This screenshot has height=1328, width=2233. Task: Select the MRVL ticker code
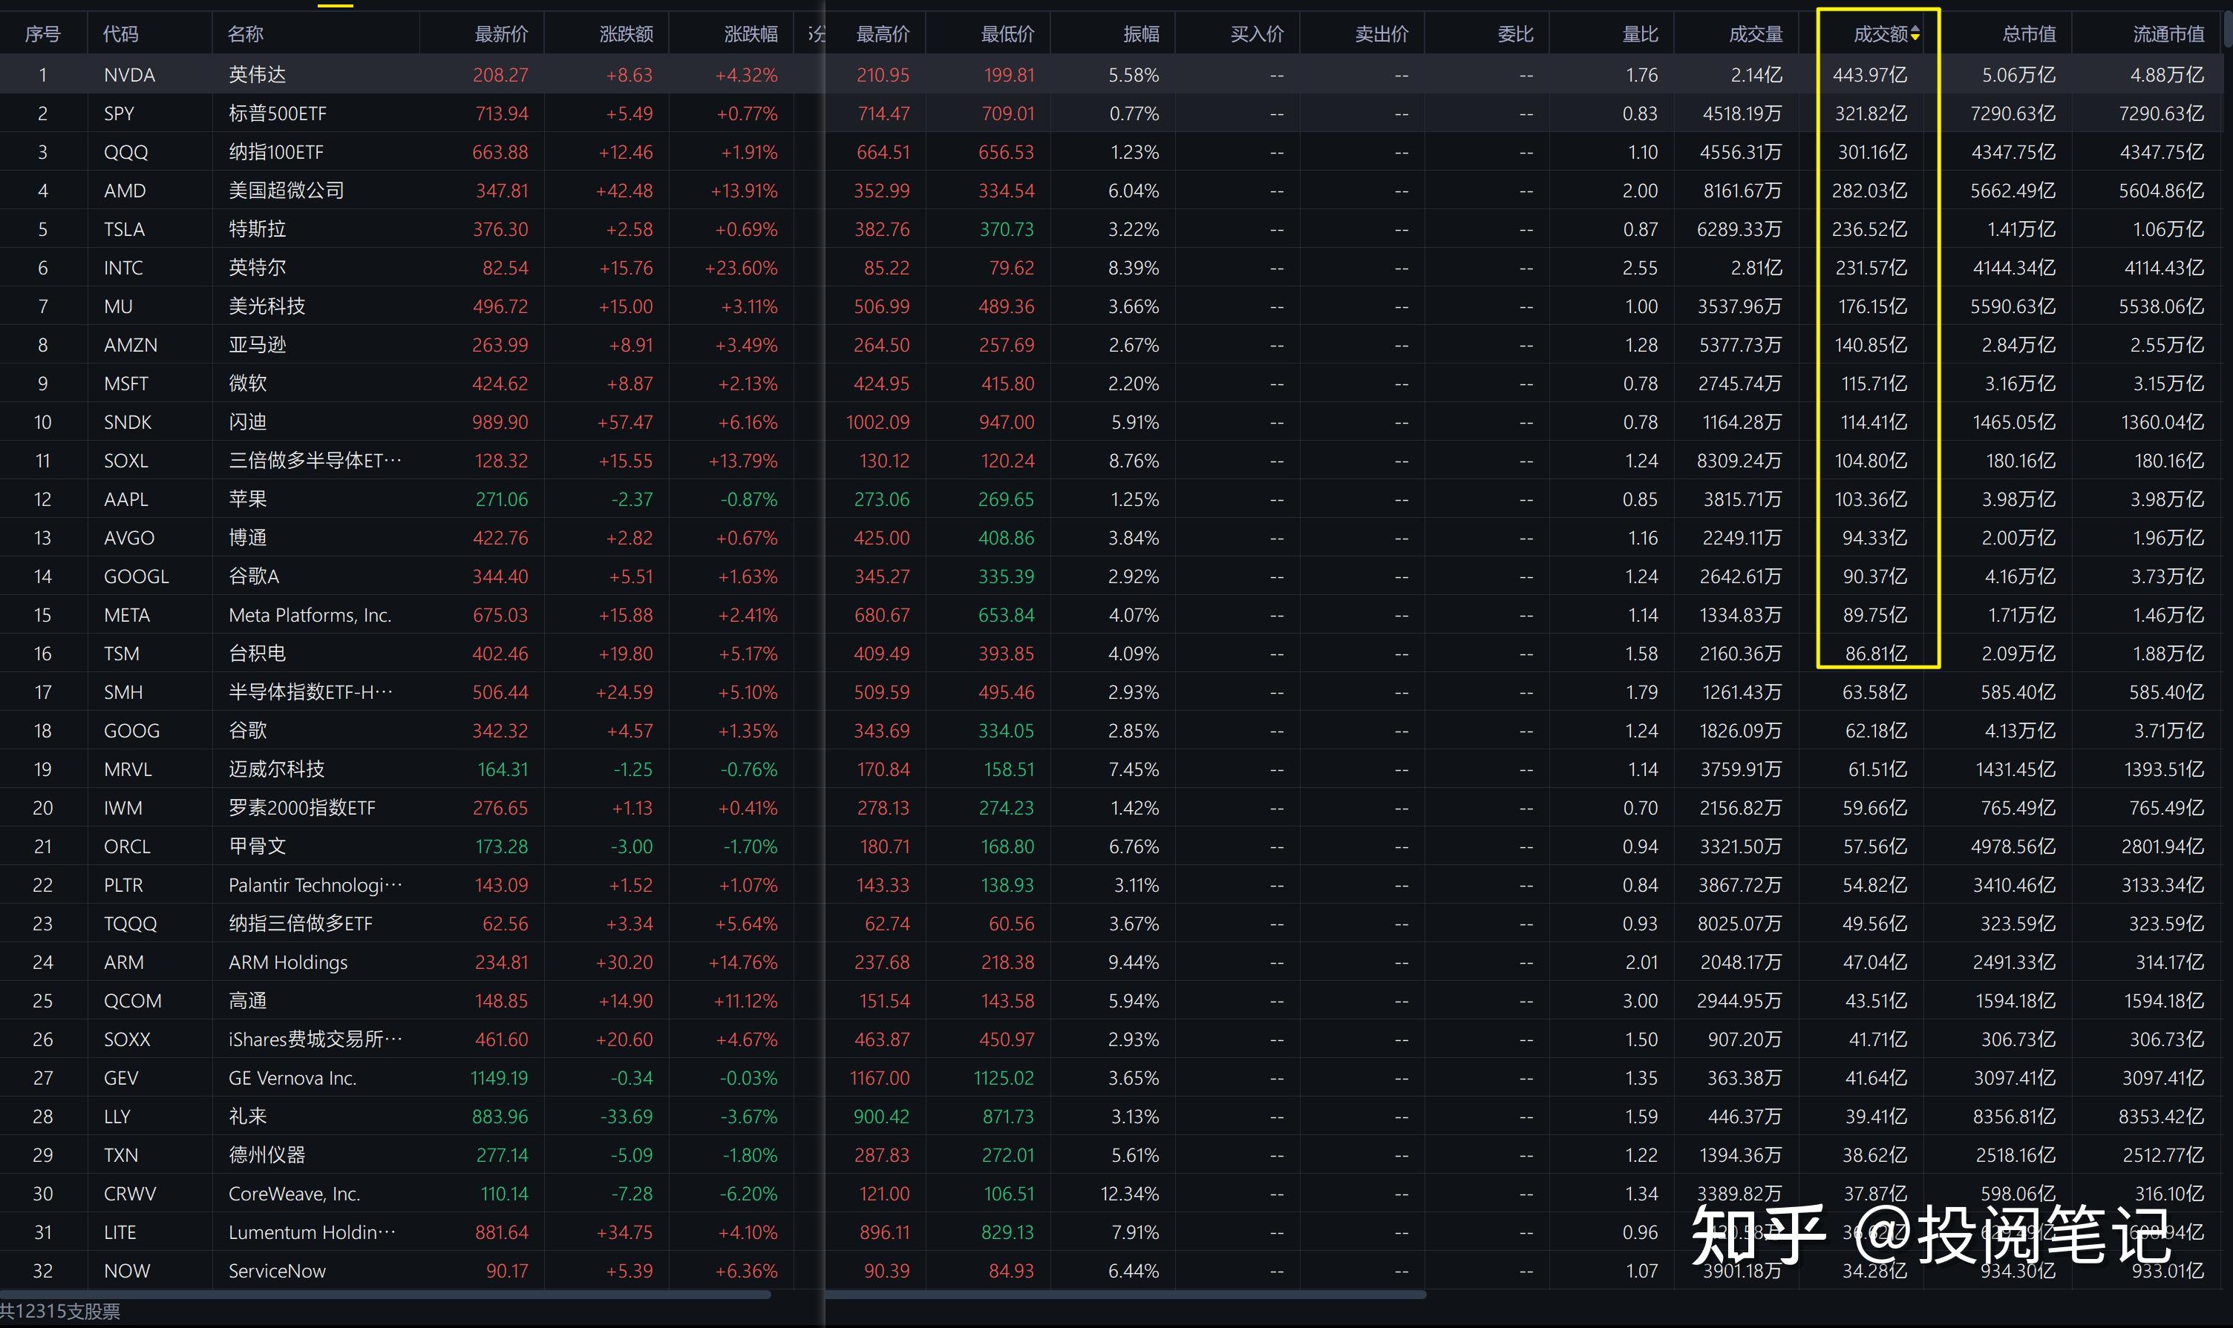128,769
